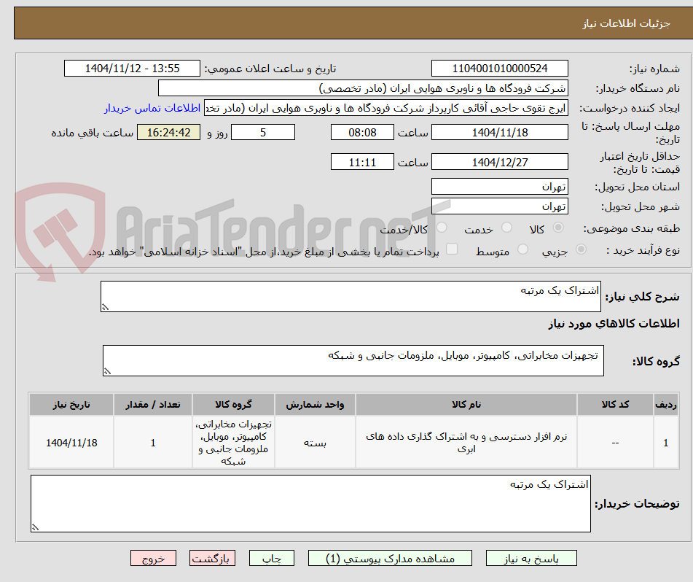693x582 pixels.
Task: Click the quantity cell showing 1
Action: 153,442
